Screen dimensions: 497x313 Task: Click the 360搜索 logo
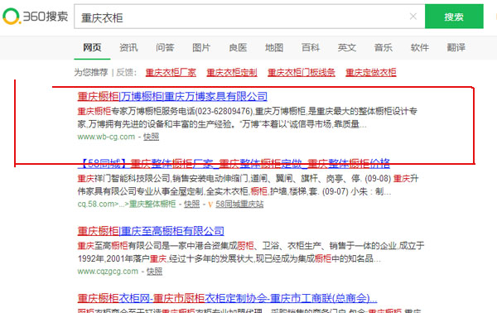coord(35,17)
